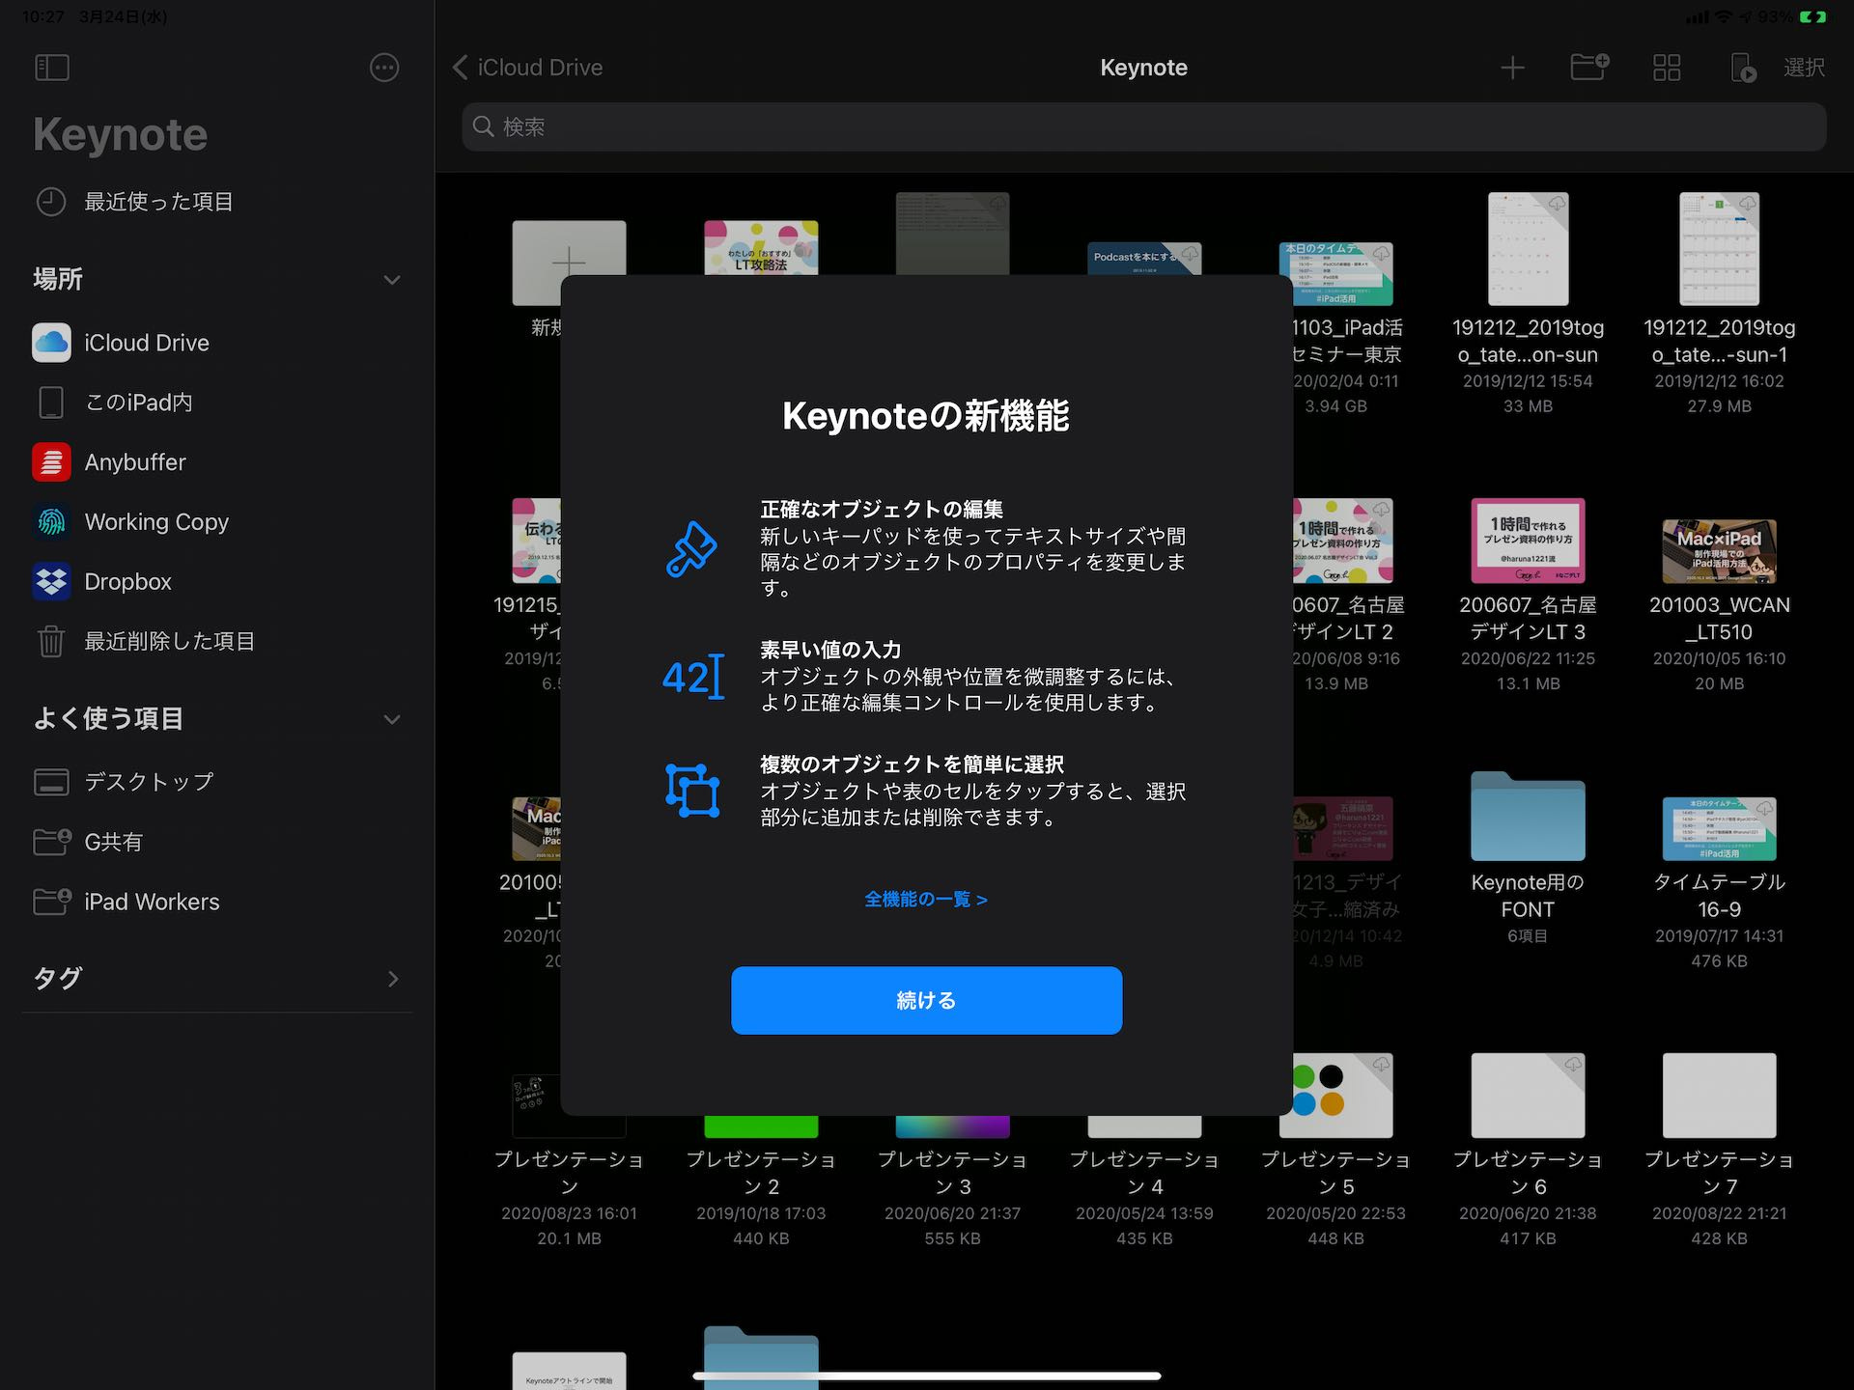Click the Wi-Fi status icon
The width and height of the screenshot is (1854, 1390).
point(1724,17)
